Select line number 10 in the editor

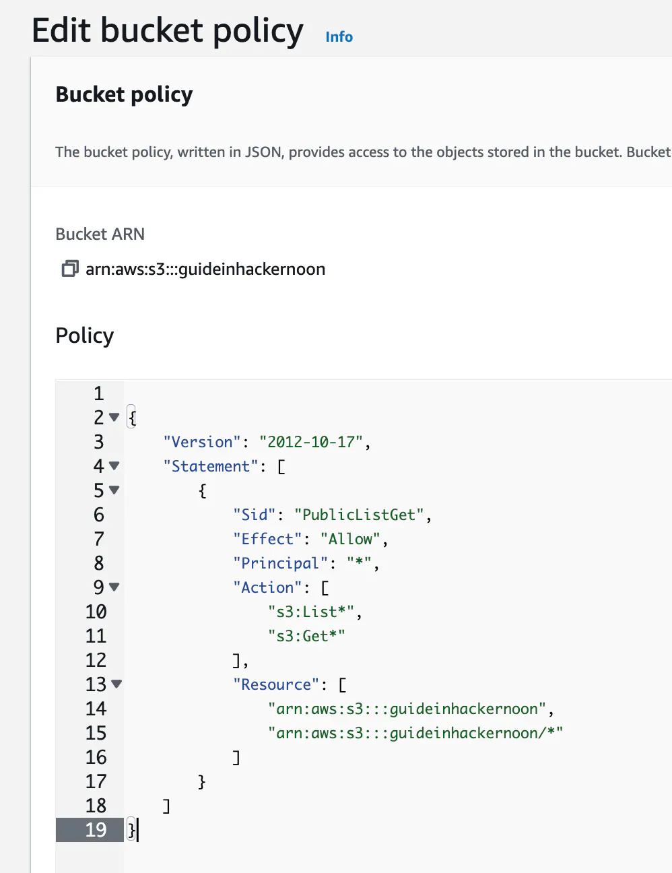tap(96, 612)
